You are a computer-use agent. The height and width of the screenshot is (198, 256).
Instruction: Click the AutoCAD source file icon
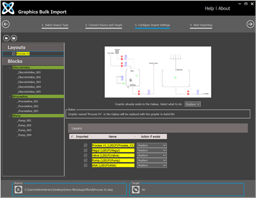coord(18,190)
